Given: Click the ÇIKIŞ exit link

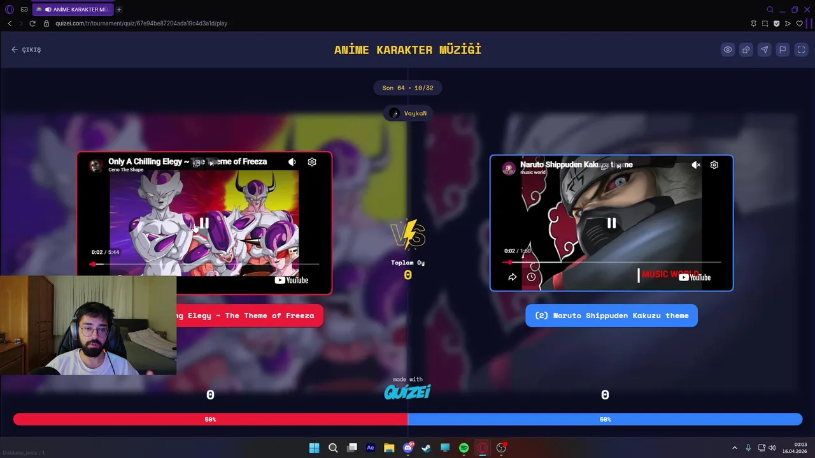Looking at the screenshot, I should [26, 50].
